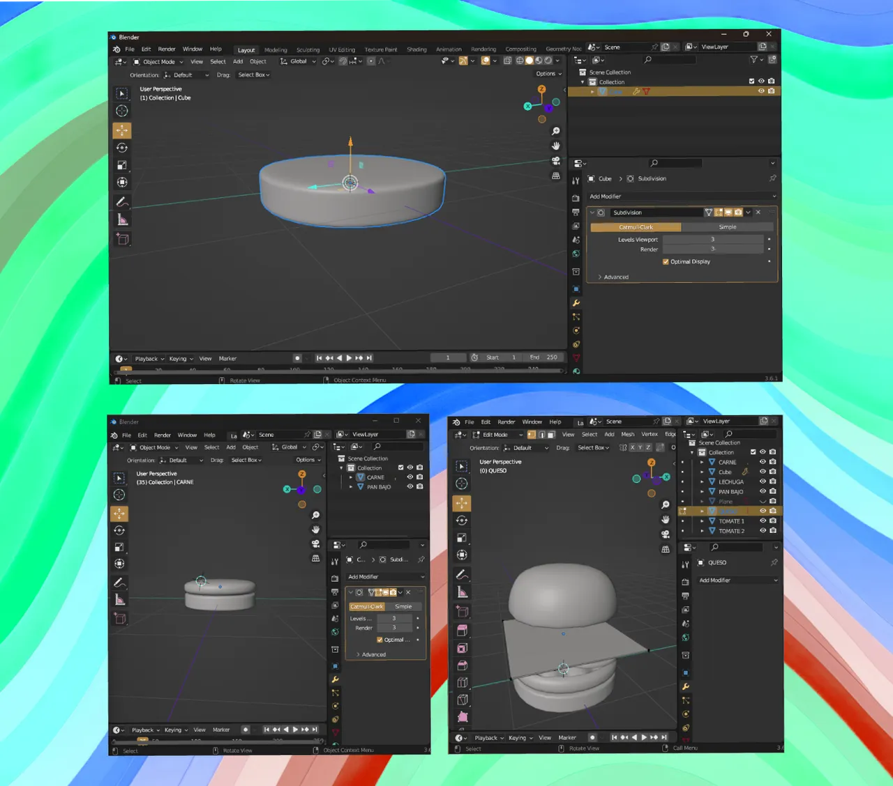
Task: Open the Modifiers wrench tab in top properties panel
Action: pyautogui.click(x=576, y=303)
